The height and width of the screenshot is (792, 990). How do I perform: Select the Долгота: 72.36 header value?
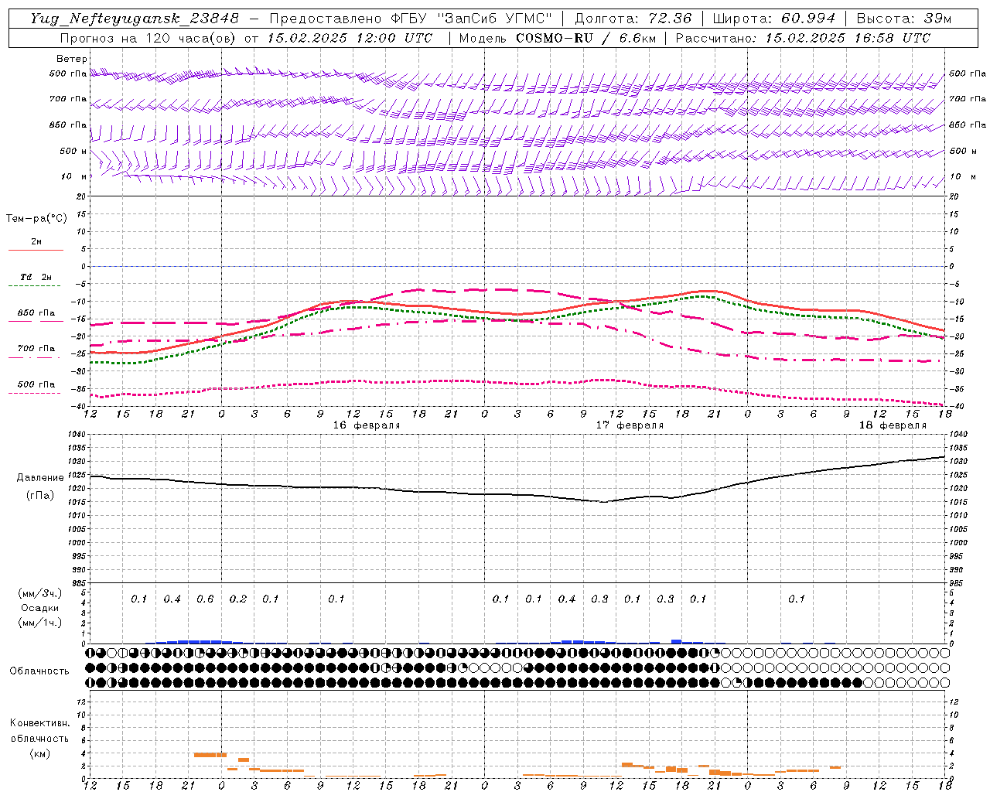pos(633,18)
